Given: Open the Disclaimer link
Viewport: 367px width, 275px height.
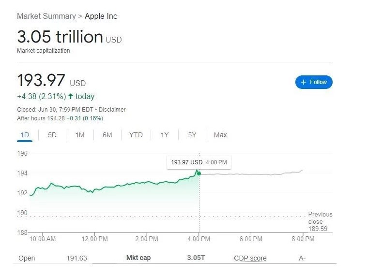Looking at the screenshot, I should click(112, 110).
